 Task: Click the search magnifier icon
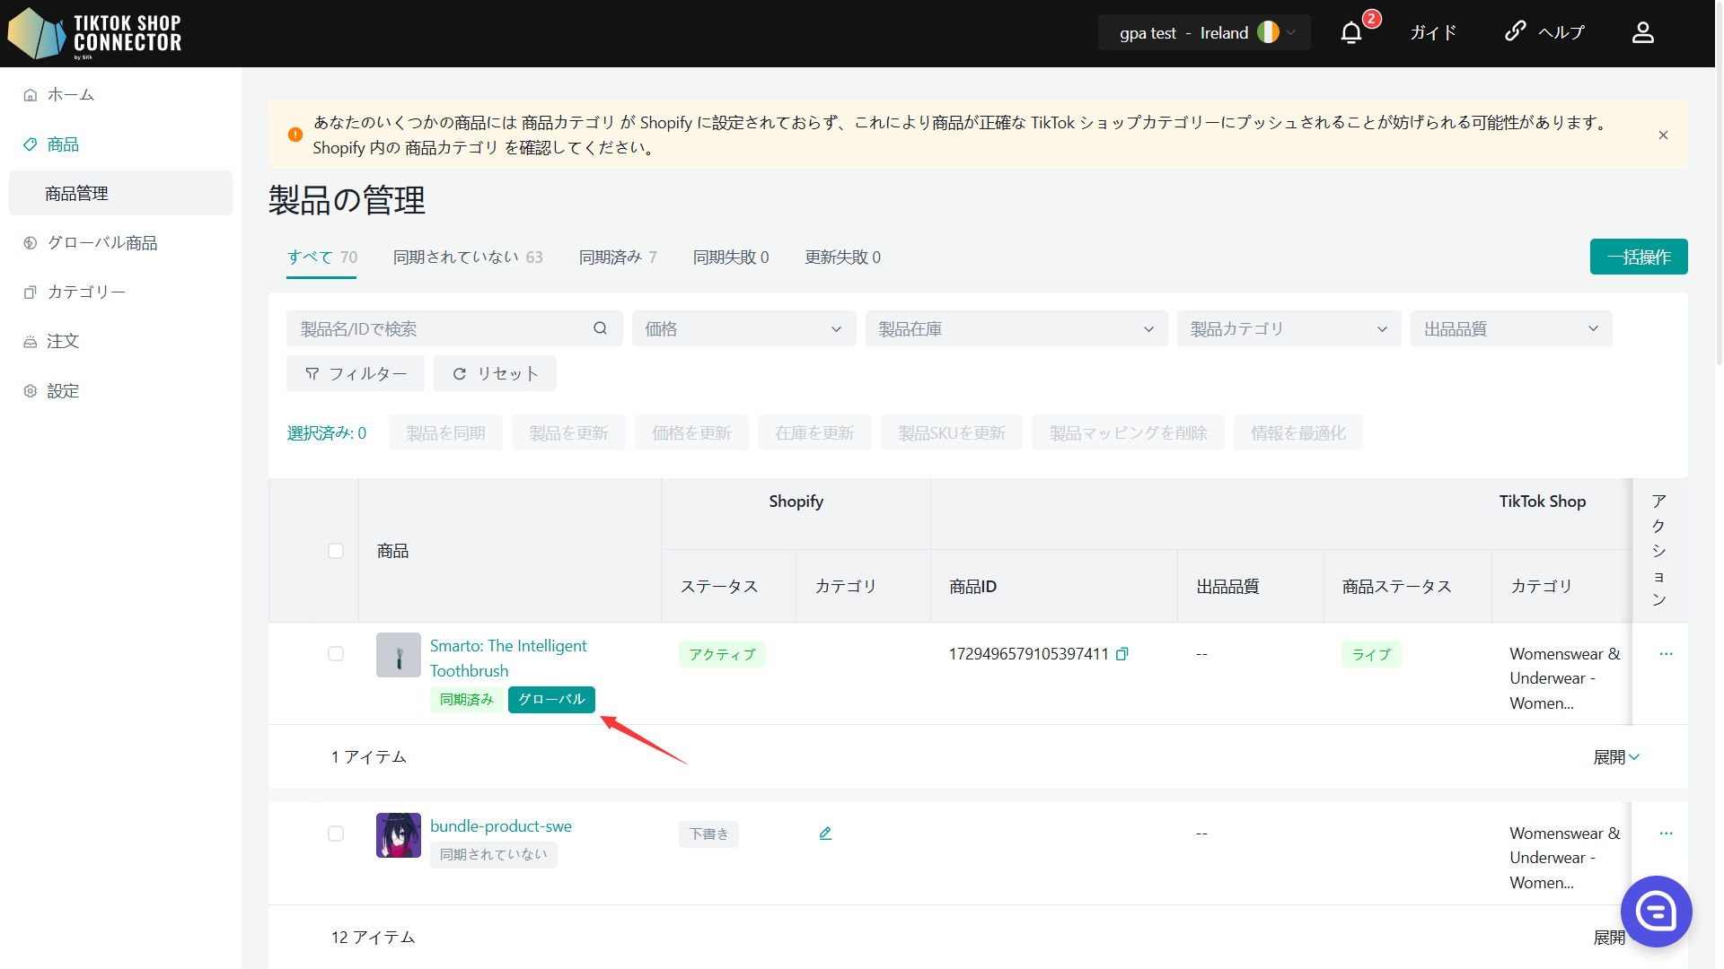coord(600,328)
